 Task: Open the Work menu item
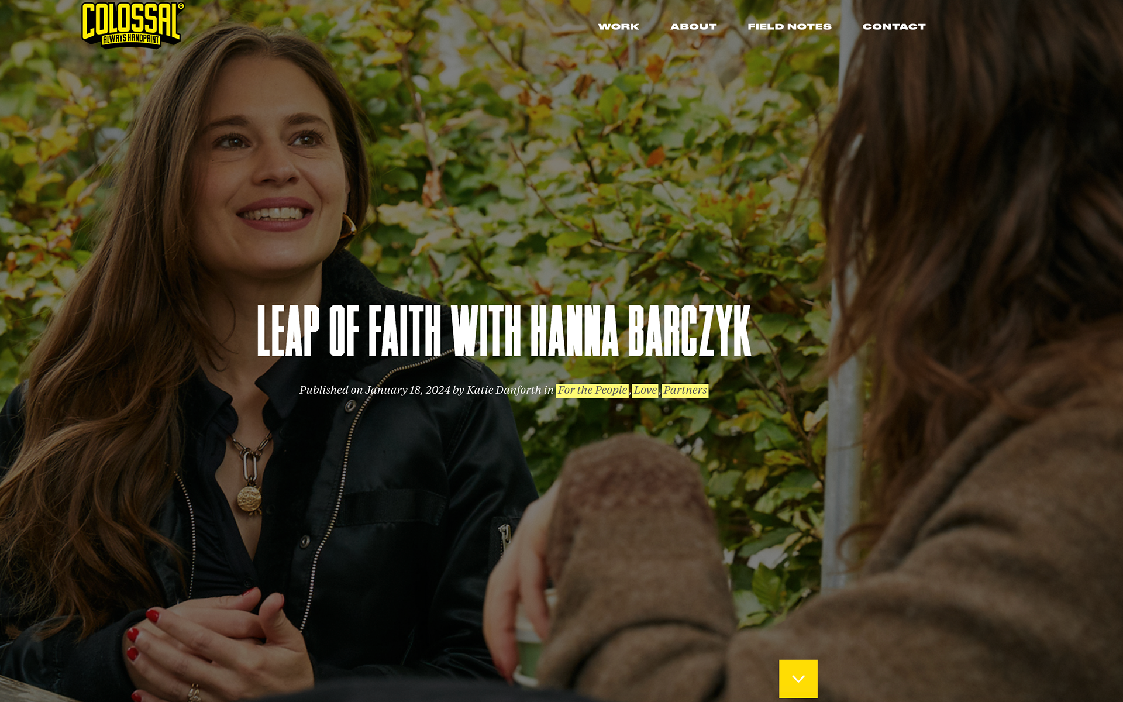(x=618, y=26)
